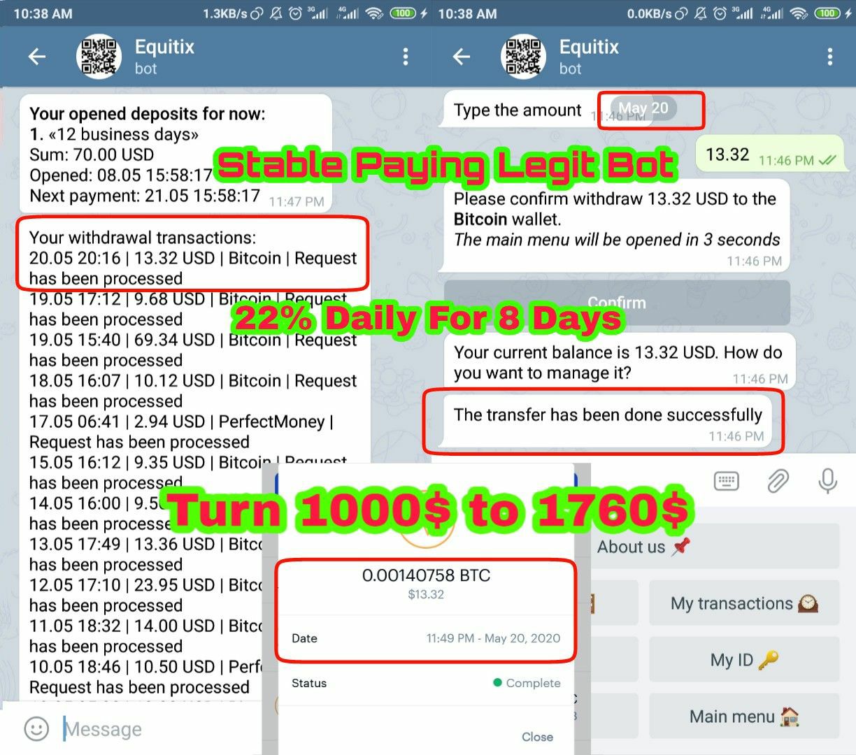
Task: Tap withdrawal row "18.05 16:07 | 10.12 USD"
Action: click(193, 391)
